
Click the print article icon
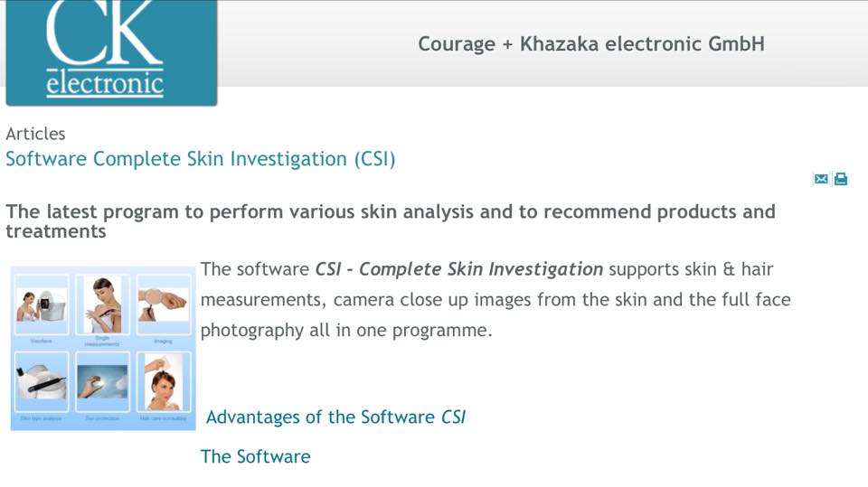tap(841, 179)
